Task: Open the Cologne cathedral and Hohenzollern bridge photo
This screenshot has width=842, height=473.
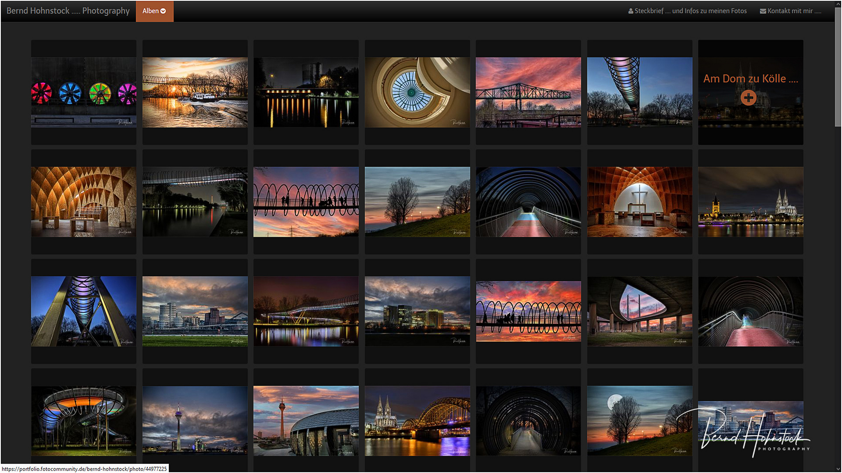Action: point(417,421)
